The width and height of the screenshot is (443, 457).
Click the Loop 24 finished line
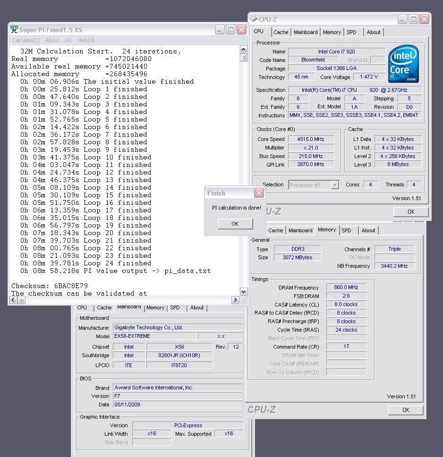click(x=86, y=263)
